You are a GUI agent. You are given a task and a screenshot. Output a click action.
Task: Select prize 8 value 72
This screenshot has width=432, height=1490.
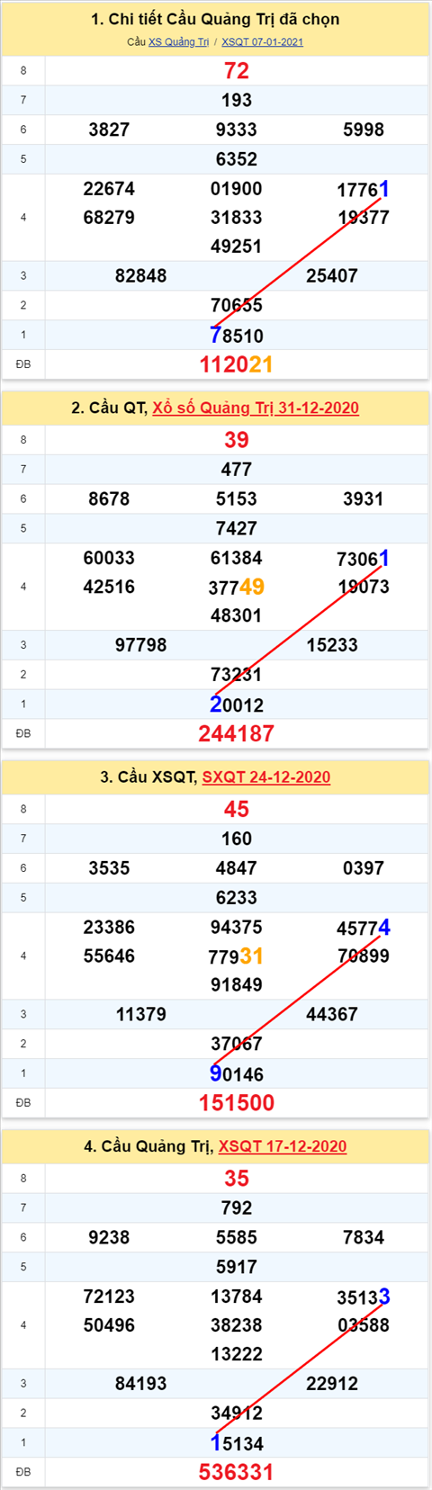pos(237,71)
